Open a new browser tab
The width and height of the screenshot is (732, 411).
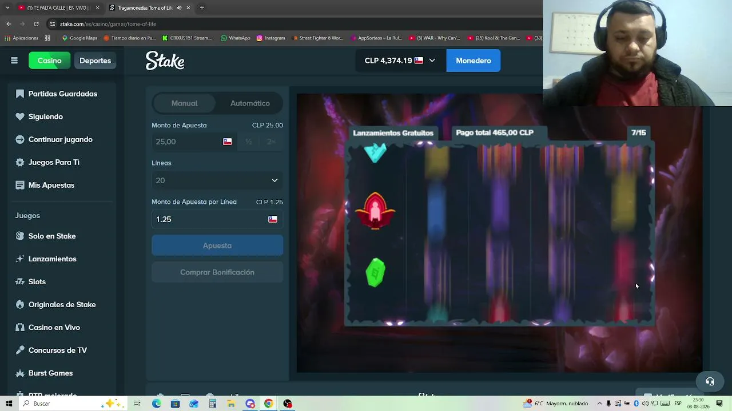coord(202,8)
